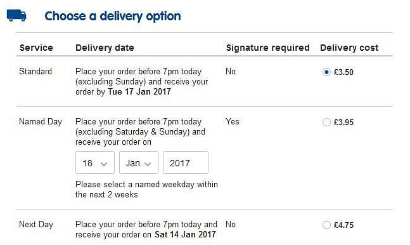Click the year field showing 2017
Image resolution: width=410 pixels, height=245 pixels.
pyautogui.click(x=186, y=162)
